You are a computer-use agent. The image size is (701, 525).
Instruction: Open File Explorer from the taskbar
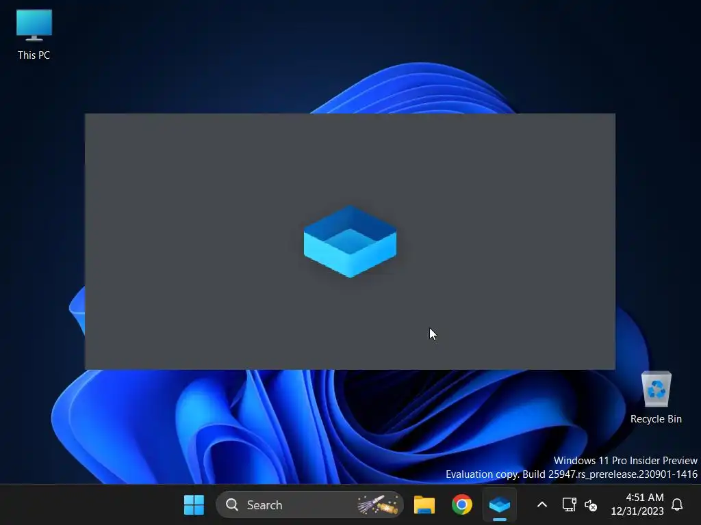click(x=424, y=505)
